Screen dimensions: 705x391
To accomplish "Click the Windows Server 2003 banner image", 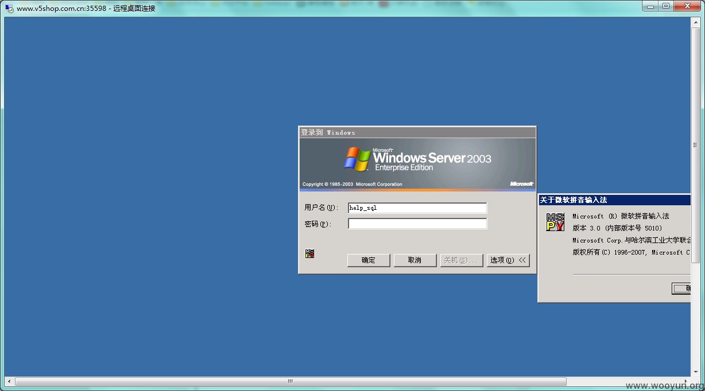I will pos(417,165).
